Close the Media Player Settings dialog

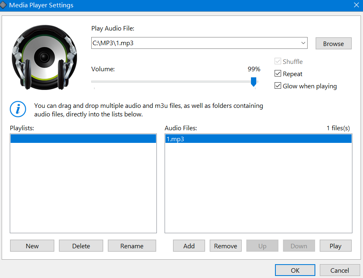356,5
